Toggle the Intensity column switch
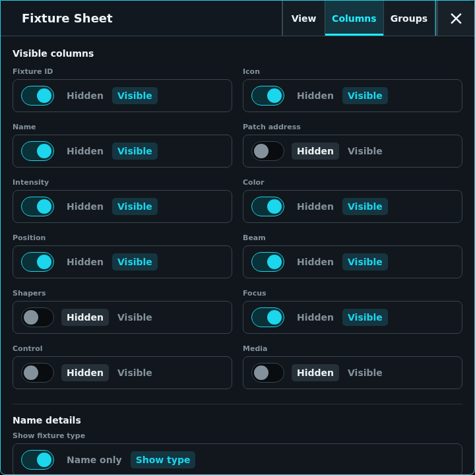This screenshot has height=475, width=475. 38,206
